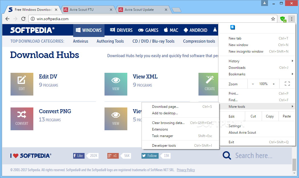
Task: Open the Convert PNG shuffle icon tile
Action: coord(22,119)
